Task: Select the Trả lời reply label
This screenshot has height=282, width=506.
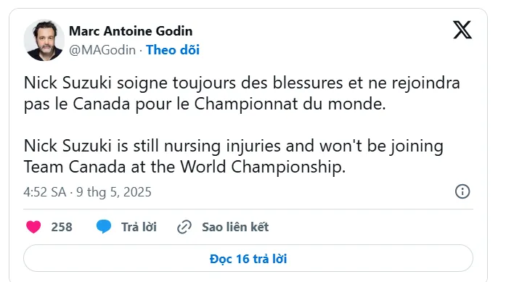Action: pyautogui.click(x=139, y=227)
